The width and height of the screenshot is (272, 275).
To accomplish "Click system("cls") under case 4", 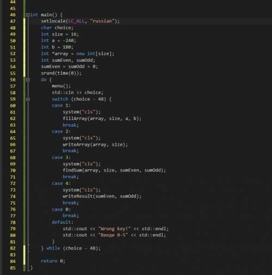I will (82, 190).
